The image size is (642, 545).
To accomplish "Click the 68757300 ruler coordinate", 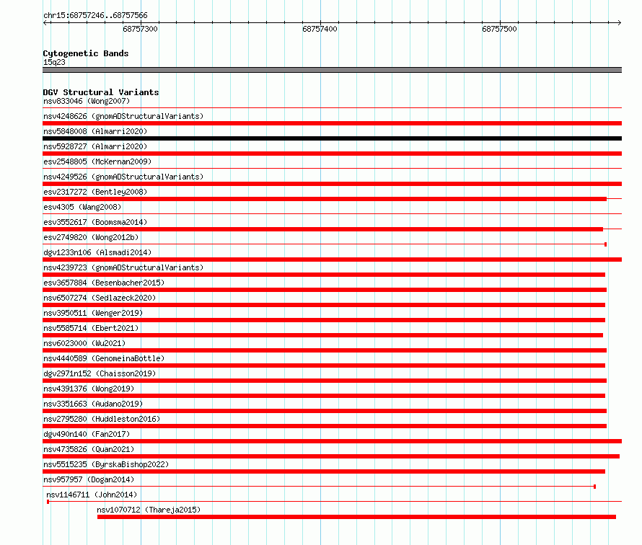I will point(140,29).
